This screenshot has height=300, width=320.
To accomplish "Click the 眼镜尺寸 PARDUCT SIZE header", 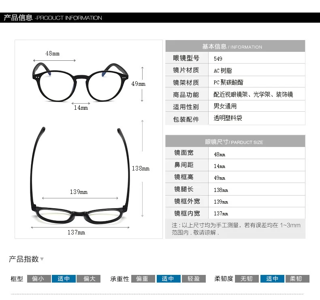I will (x=235, y=141).
